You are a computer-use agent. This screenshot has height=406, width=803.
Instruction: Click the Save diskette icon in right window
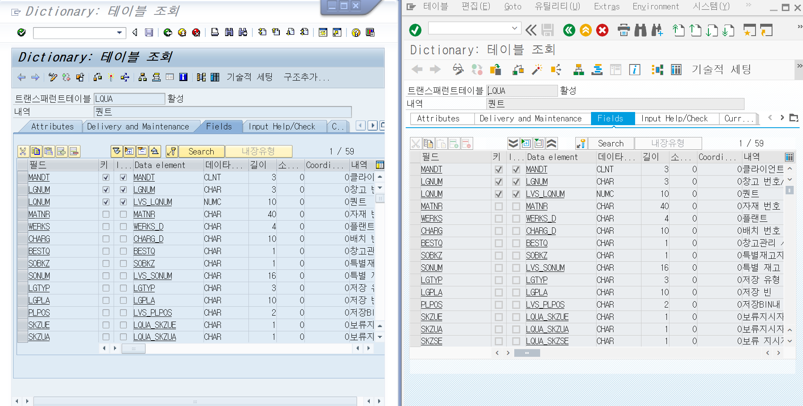click(x=547, y=30)
